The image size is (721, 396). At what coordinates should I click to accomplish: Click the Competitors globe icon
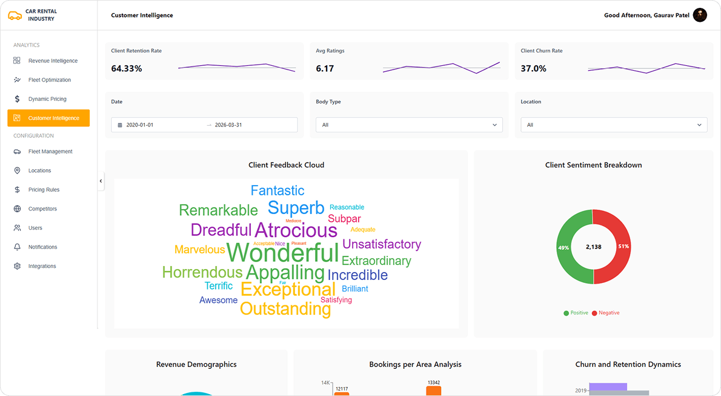point(17,209)
